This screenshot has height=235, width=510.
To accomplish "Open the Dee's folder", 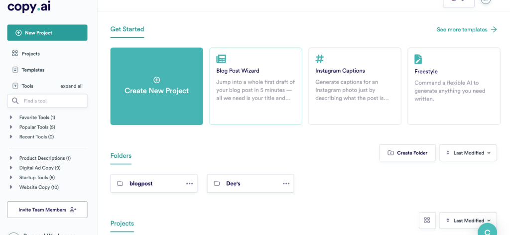I will point(251,183).
